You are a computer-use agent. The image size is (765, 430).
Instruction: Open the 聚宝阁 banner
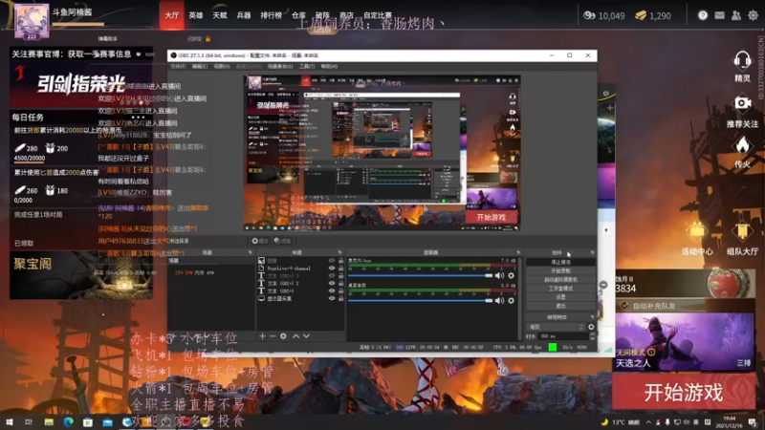81,275
